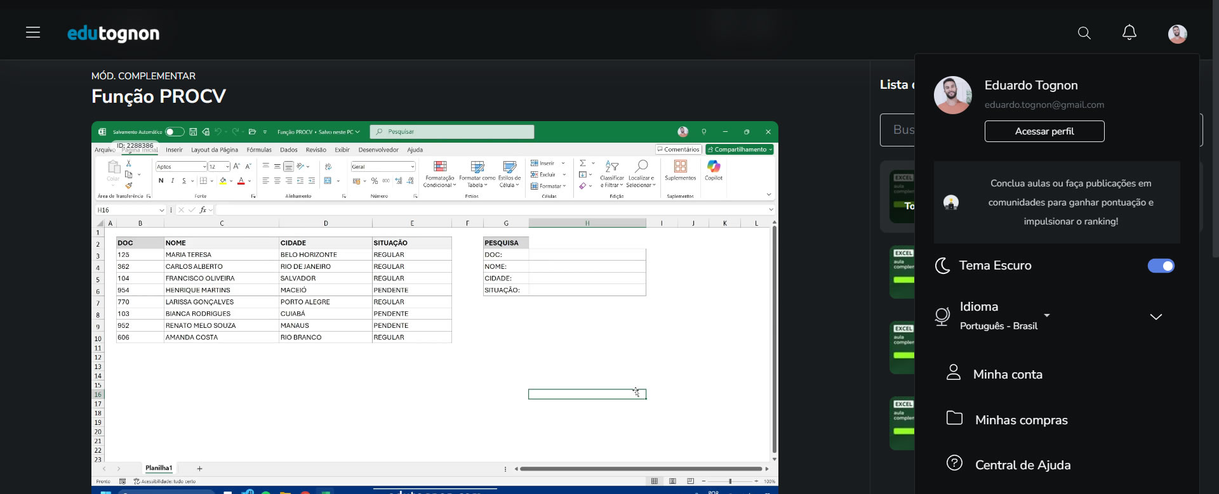1219x494 pixels.
Task: Click the Compartilhamento button
Action: (x=740, y=150)
